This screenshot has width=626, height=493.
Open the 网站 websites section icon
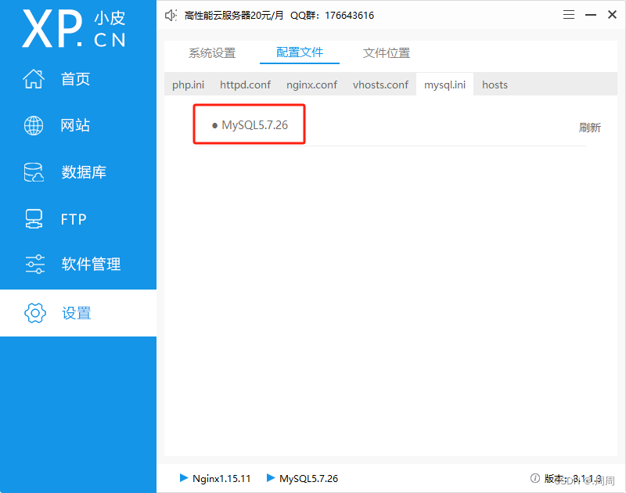pos(34,125)
